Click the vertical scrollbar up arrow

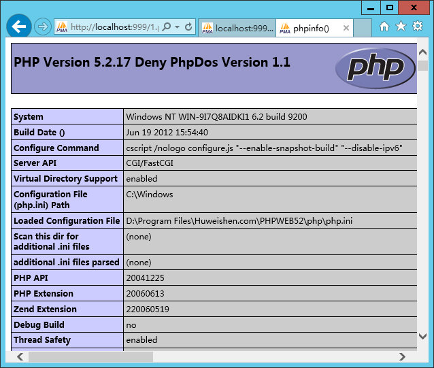422,52
